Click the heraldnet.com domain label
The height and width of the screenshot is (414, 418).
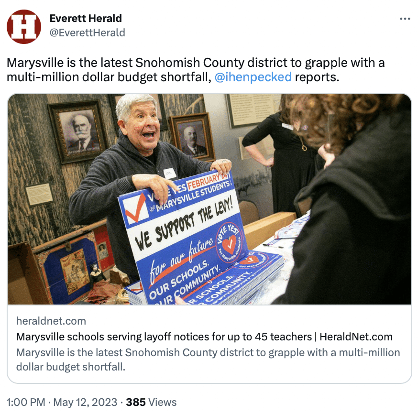(51, 321)
